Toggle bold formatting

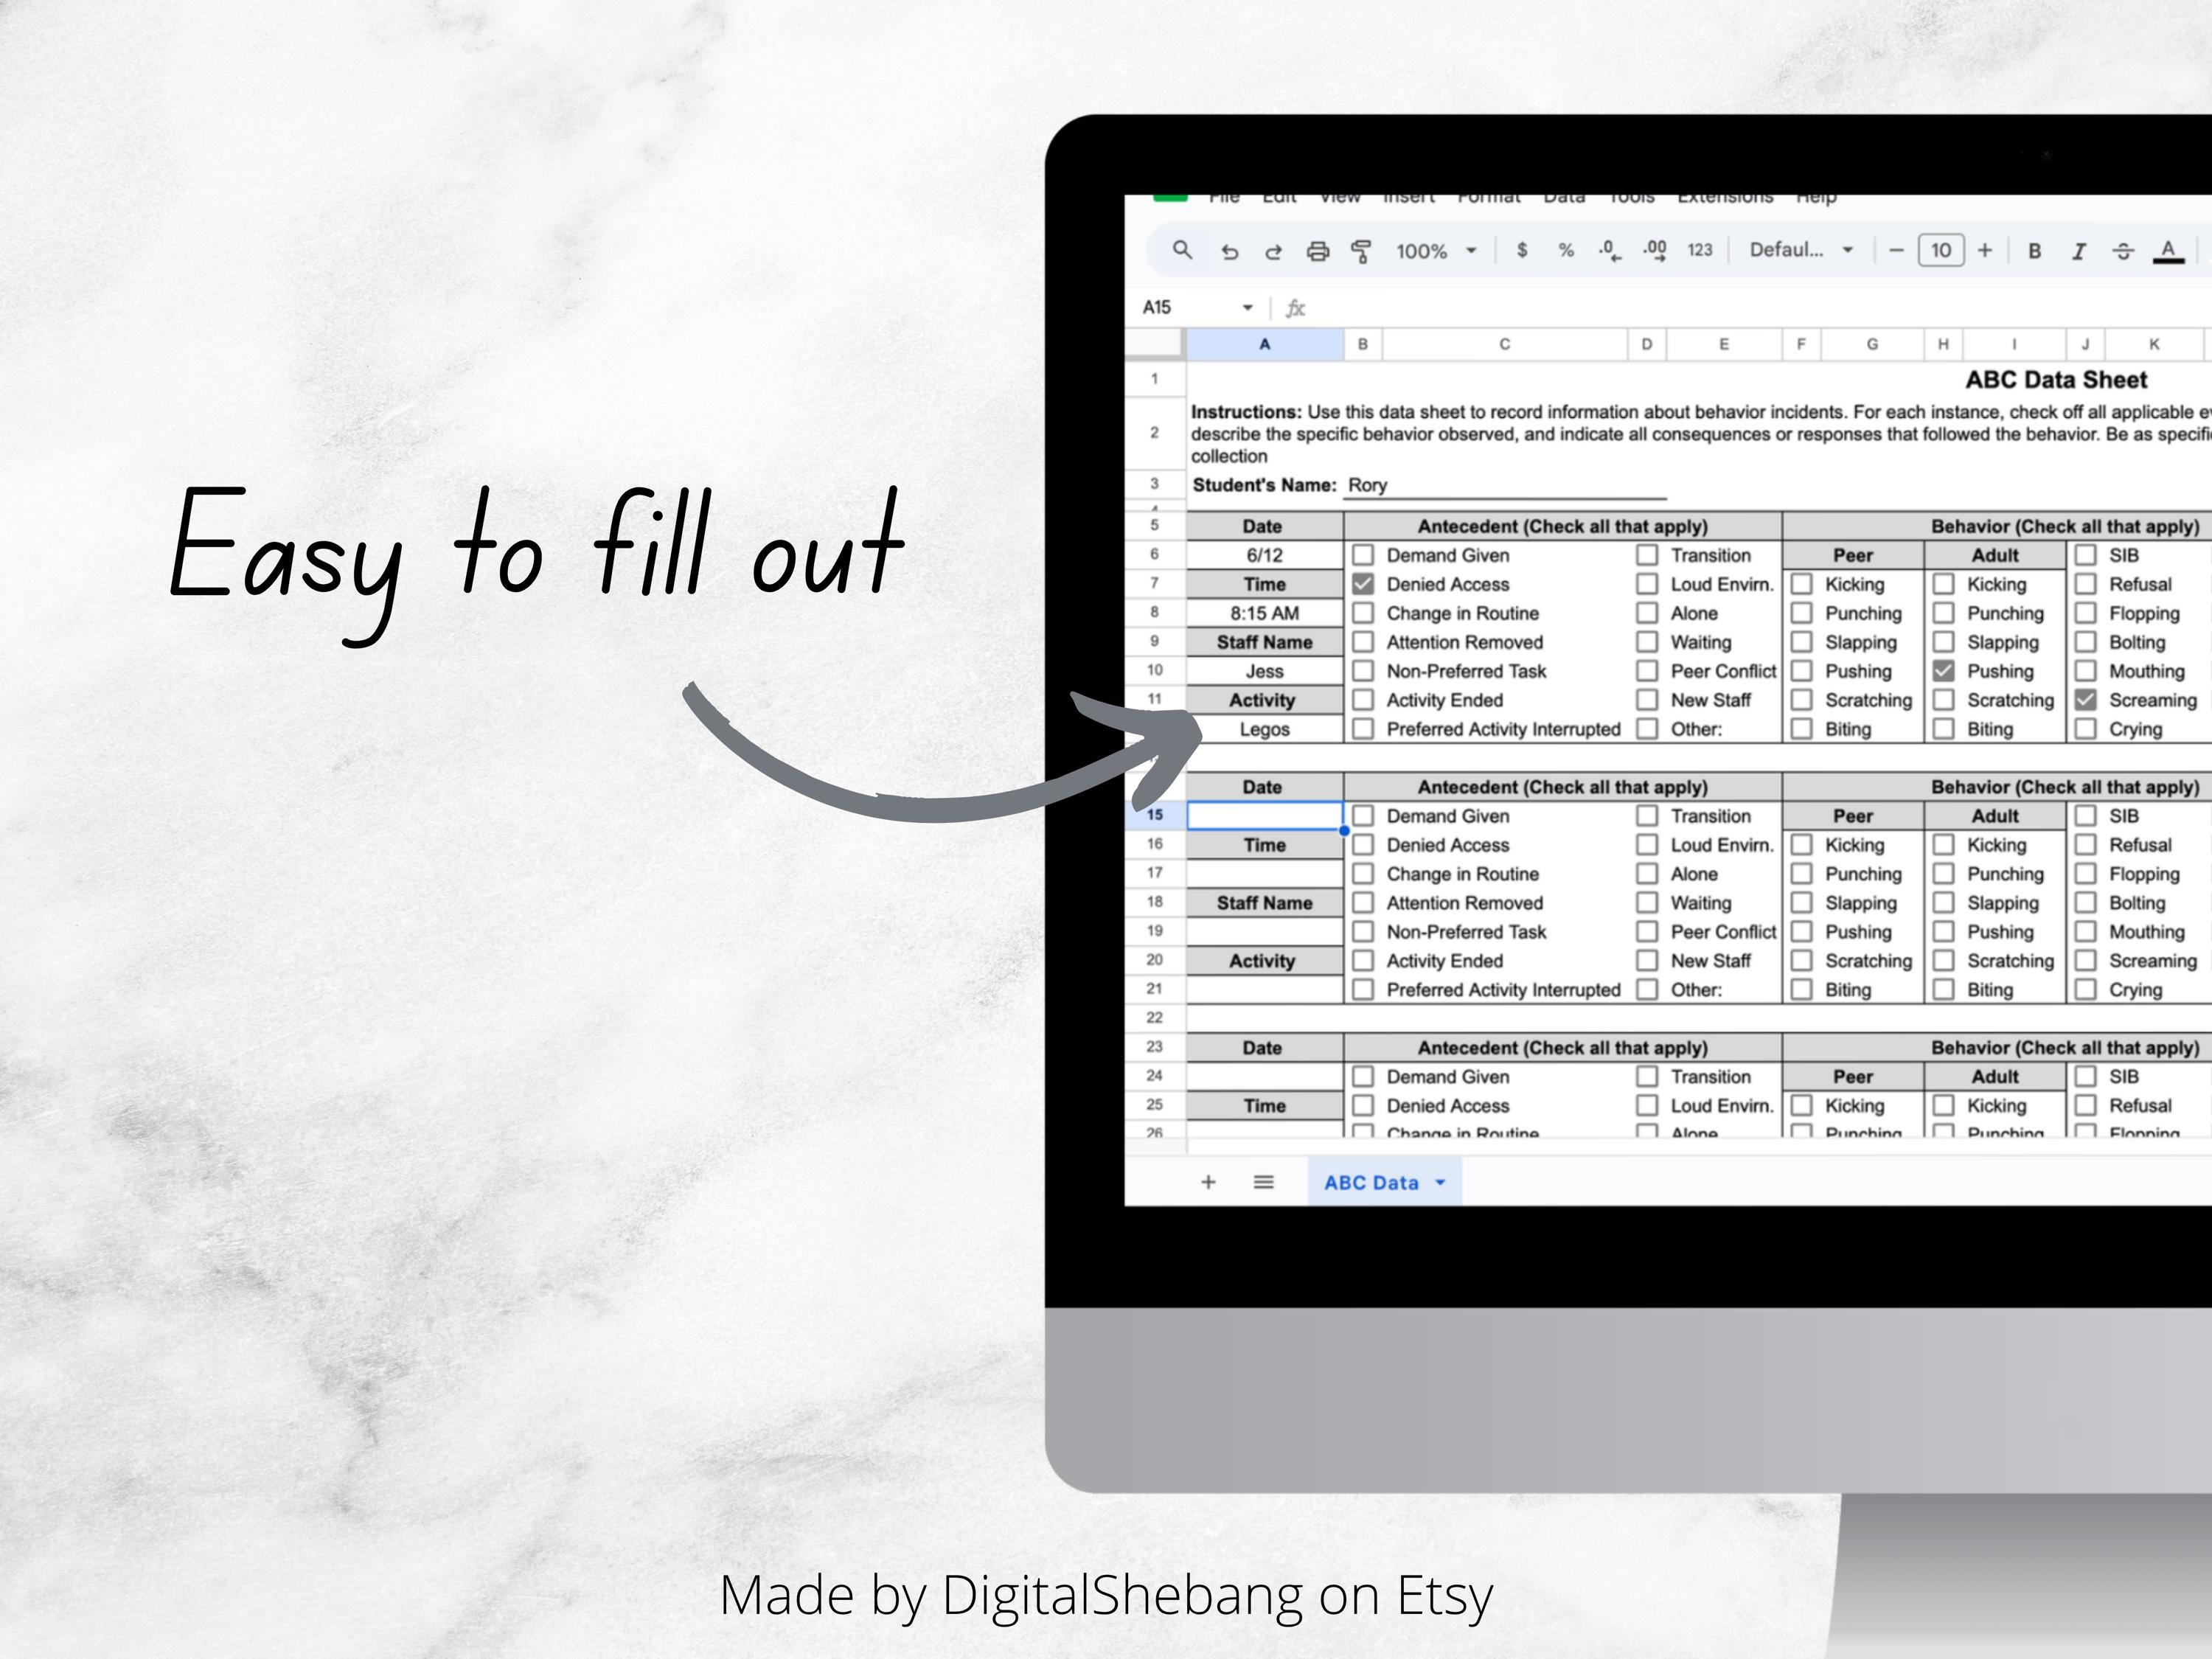click(x=2034, y=250)
